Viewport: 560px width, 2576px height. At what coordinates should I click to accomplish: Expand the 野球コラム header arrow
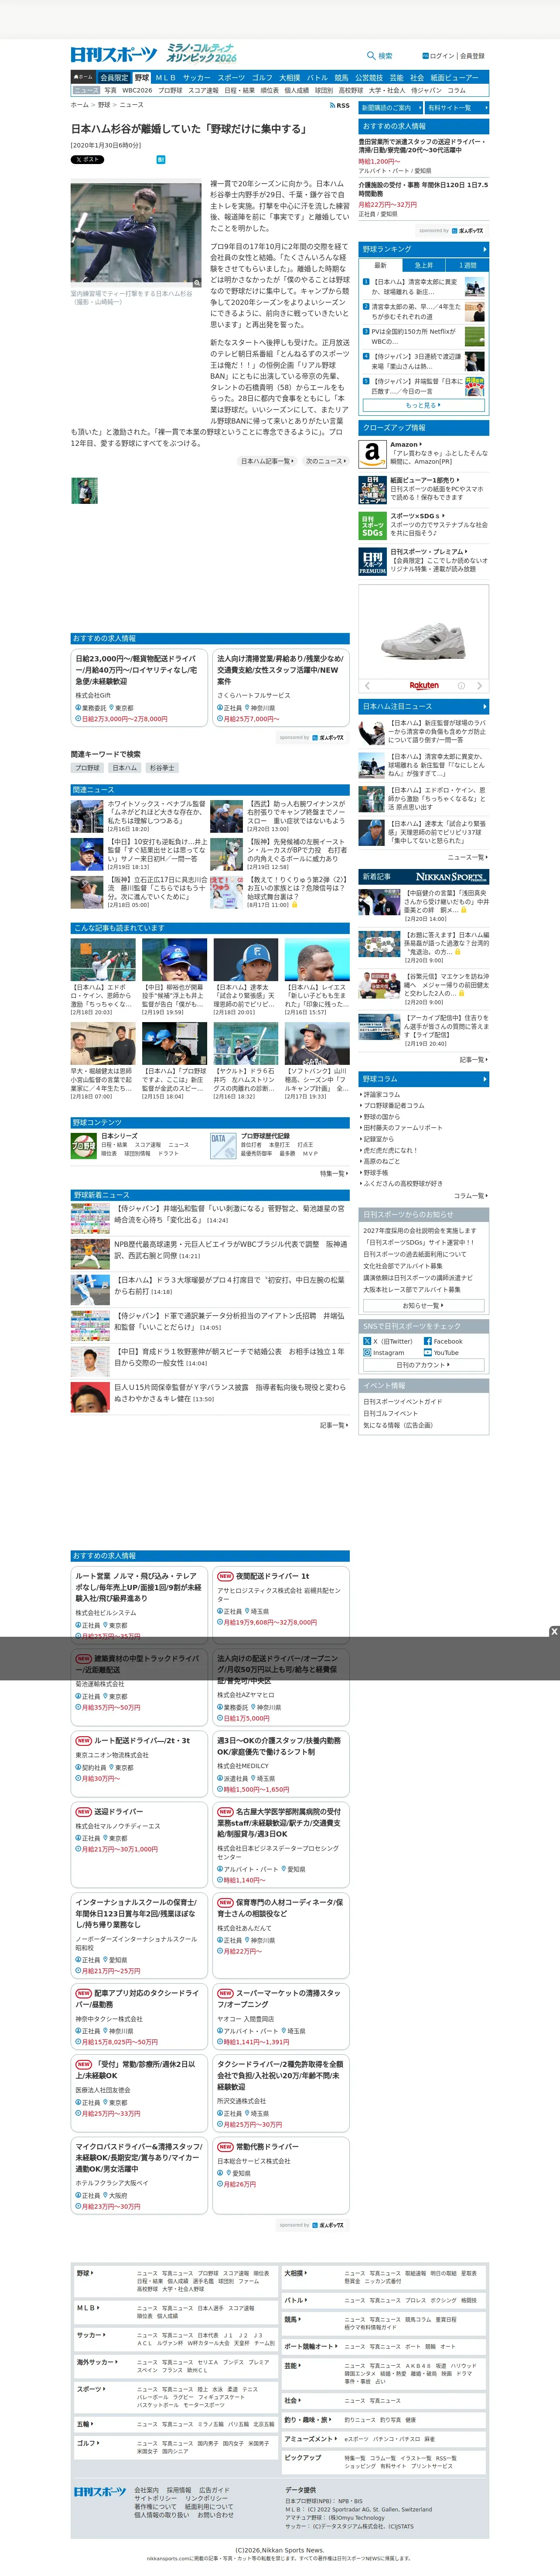[484, 1079]
